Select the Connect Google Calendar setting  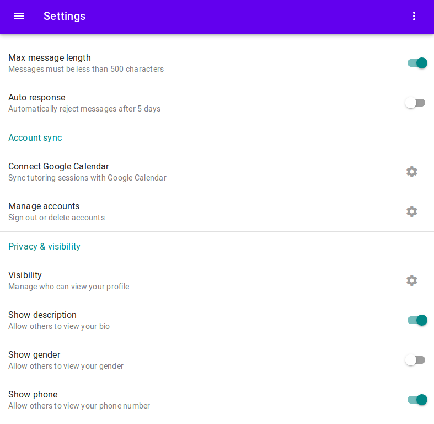click(x=217, y=172)
